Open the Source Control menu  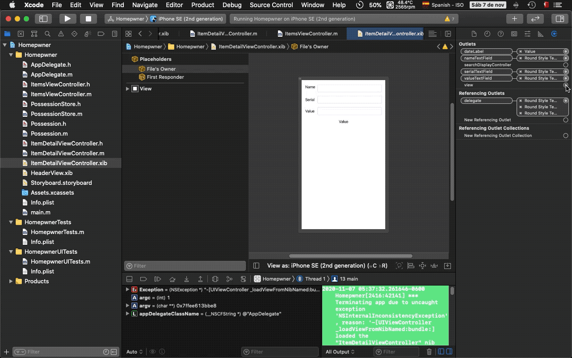(x=271, y=5)
